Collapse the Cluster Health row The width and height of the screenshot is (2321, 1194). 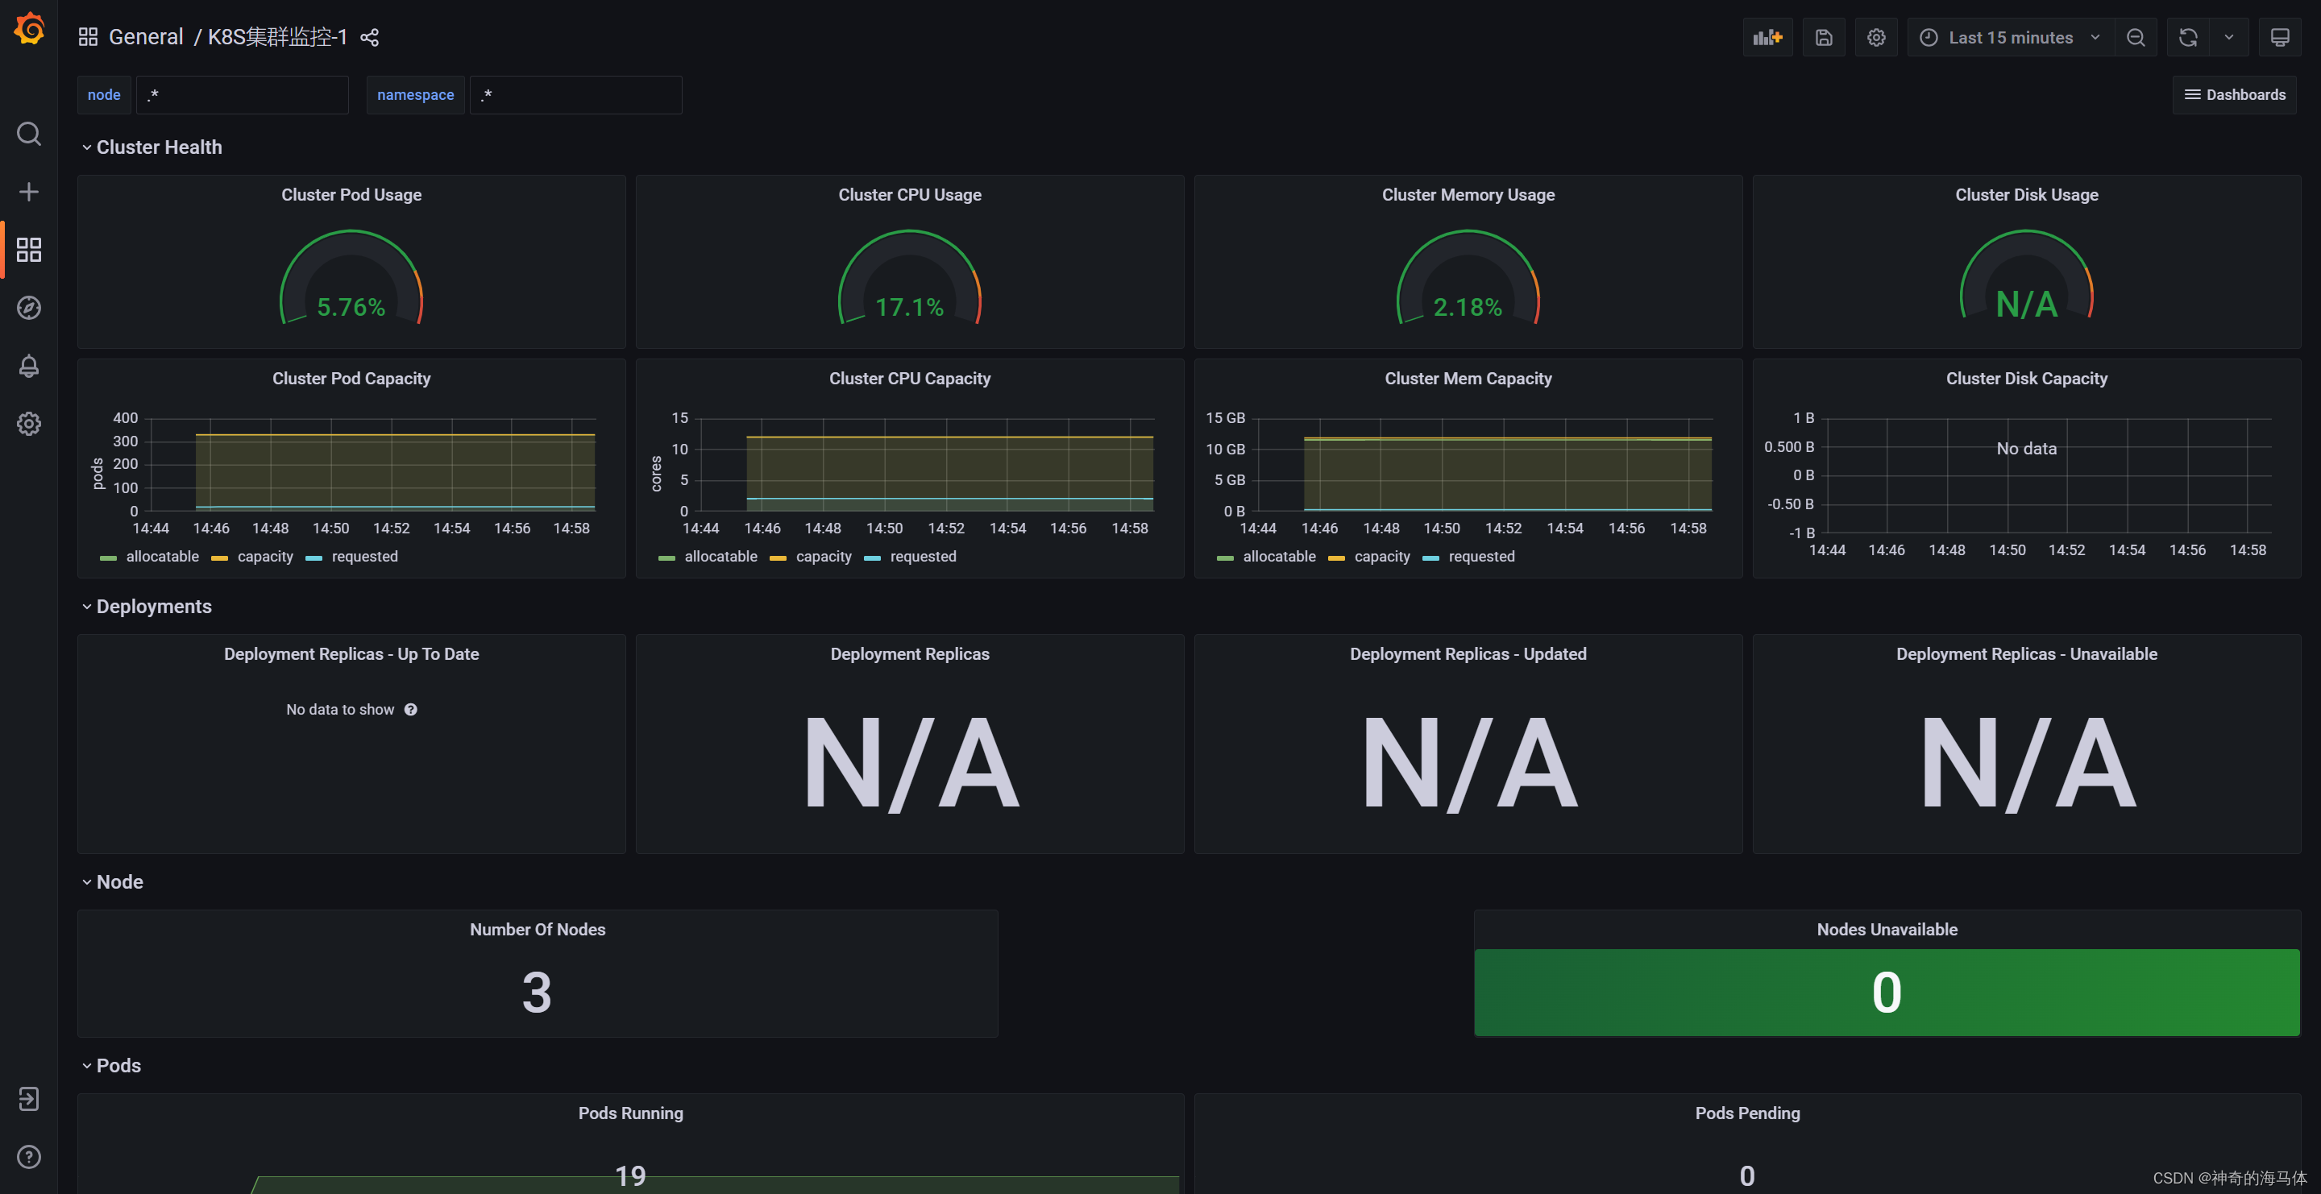point(151,147)
